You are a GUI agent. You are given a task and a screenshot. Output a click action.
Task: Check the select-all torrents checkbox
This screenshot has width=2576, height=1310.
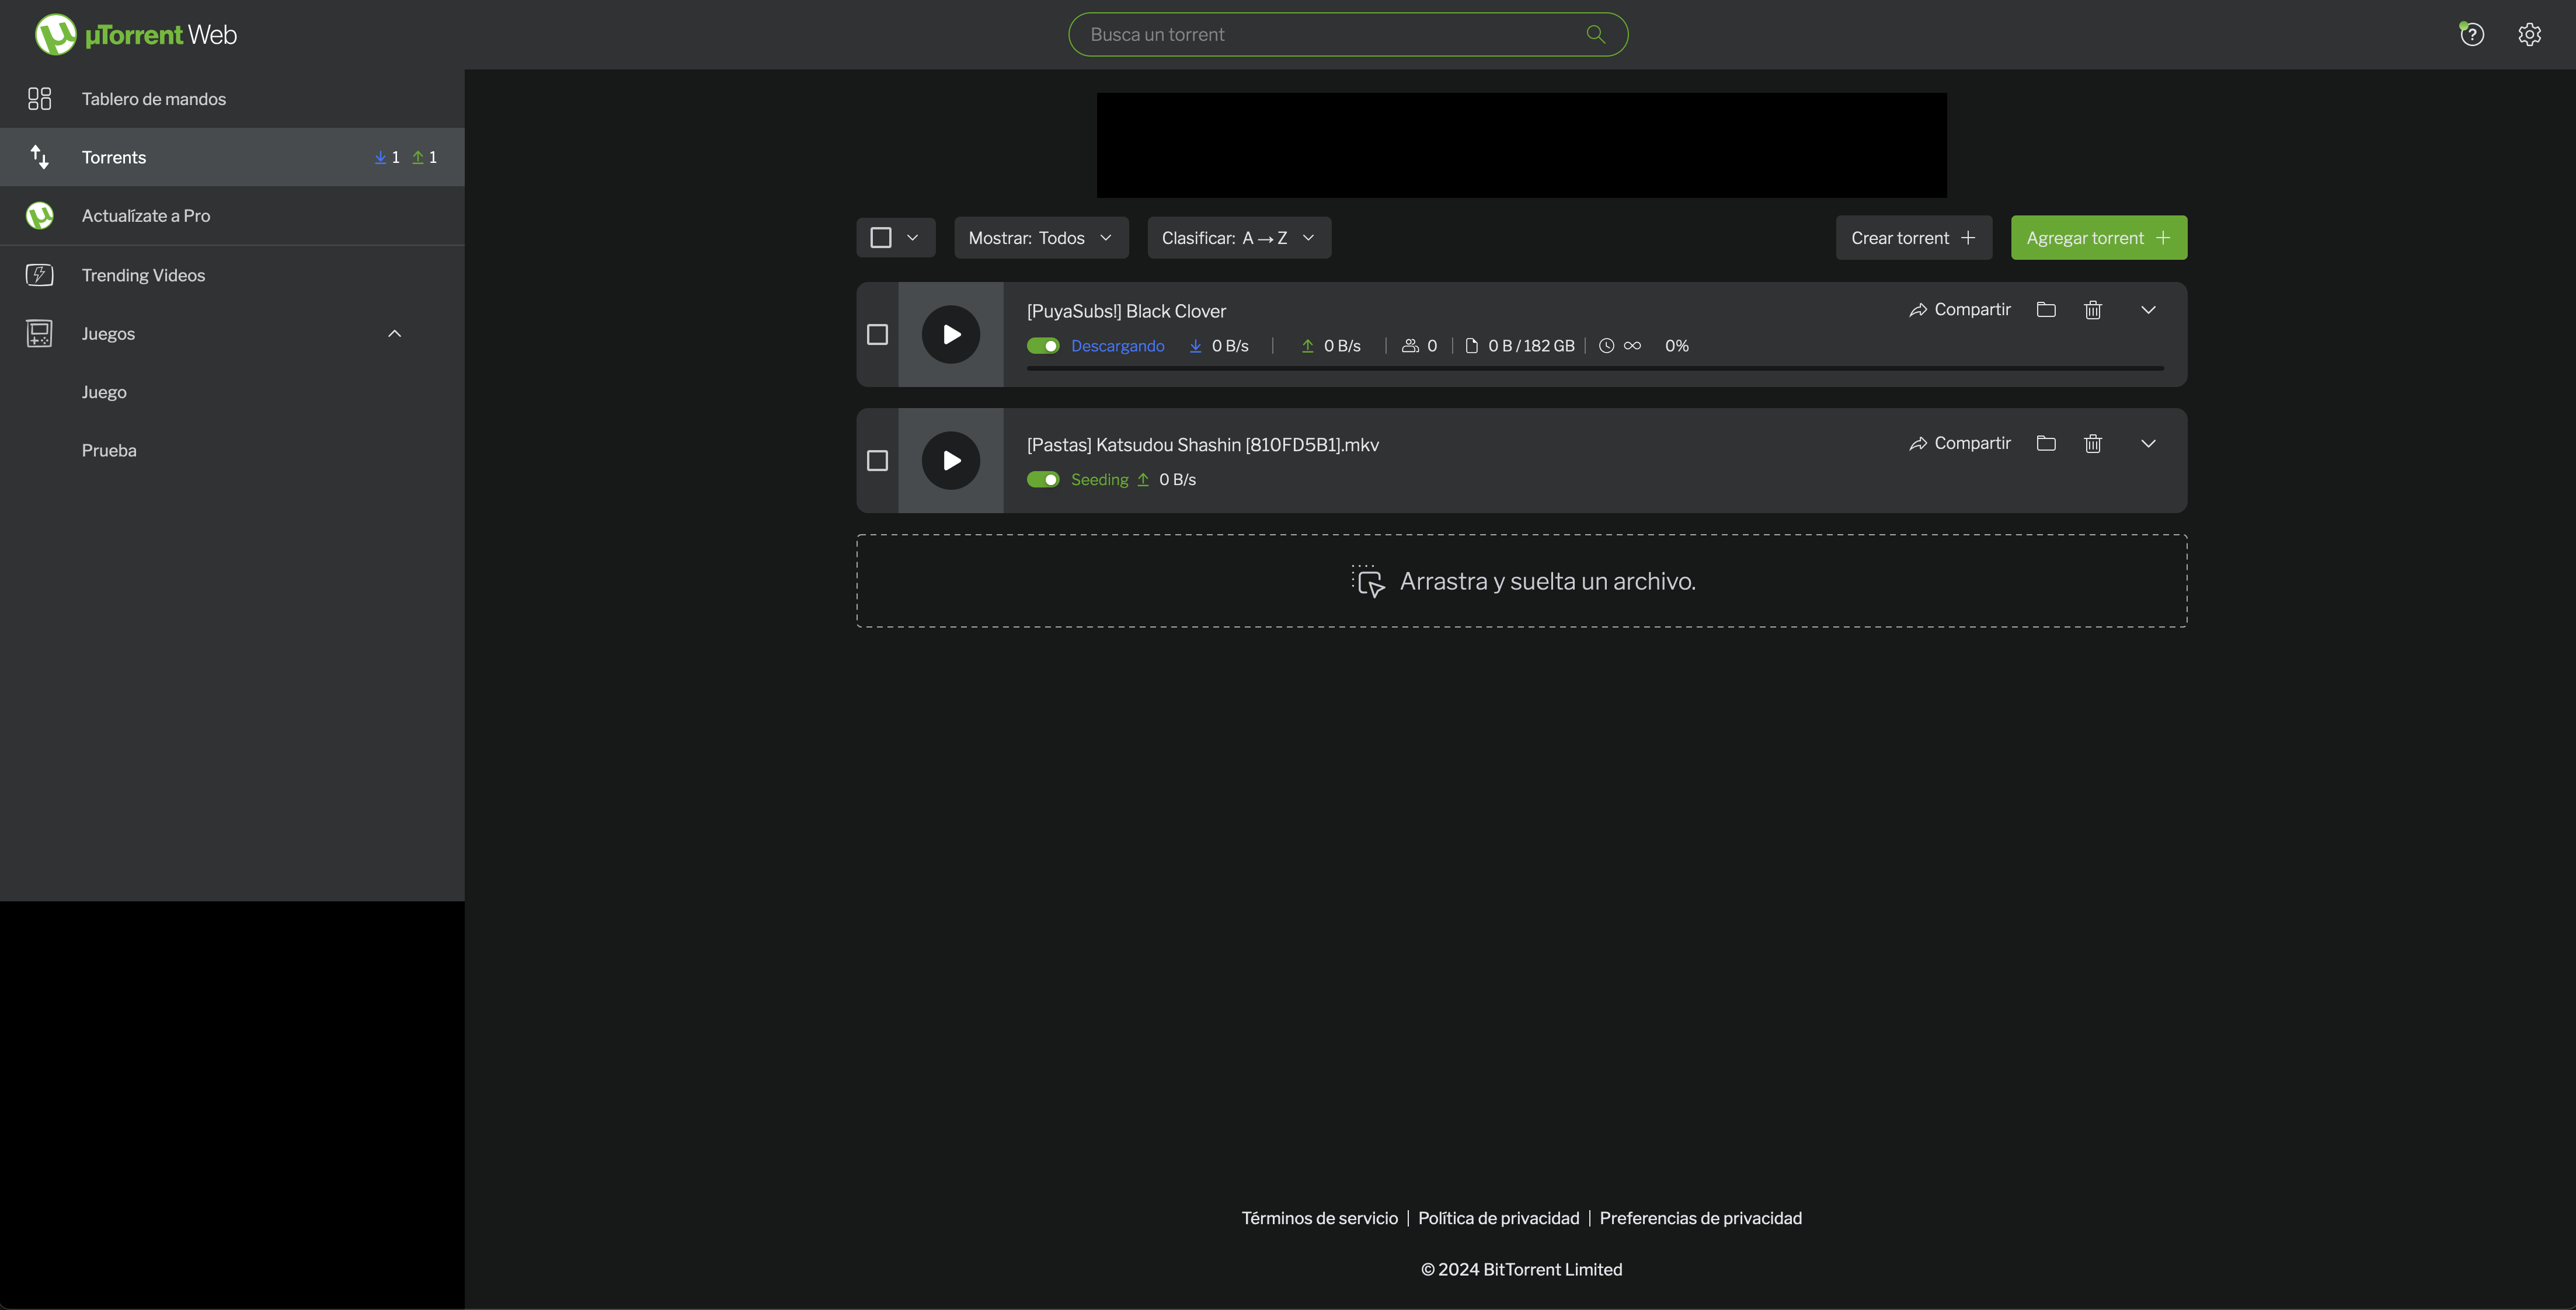pyautogui.click(x=880, y=238)
